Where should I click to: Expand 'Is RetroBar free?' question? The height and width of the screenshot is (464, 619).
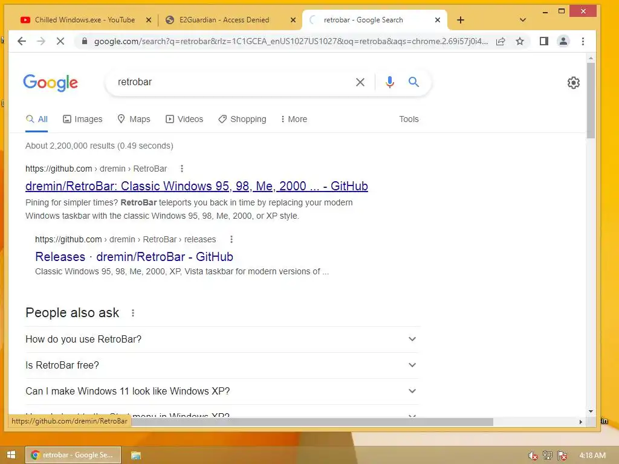[x=221, y=366]
